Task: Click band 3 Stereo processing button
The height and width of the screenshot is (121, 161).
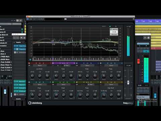Action: click(88, 66)
